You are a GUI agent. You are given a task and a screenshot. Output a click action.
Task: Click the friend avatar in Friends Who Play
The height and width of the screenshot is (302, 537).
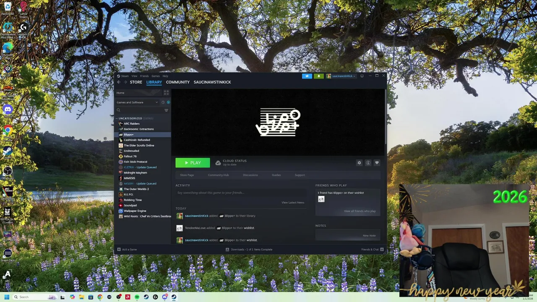(321, 199)
